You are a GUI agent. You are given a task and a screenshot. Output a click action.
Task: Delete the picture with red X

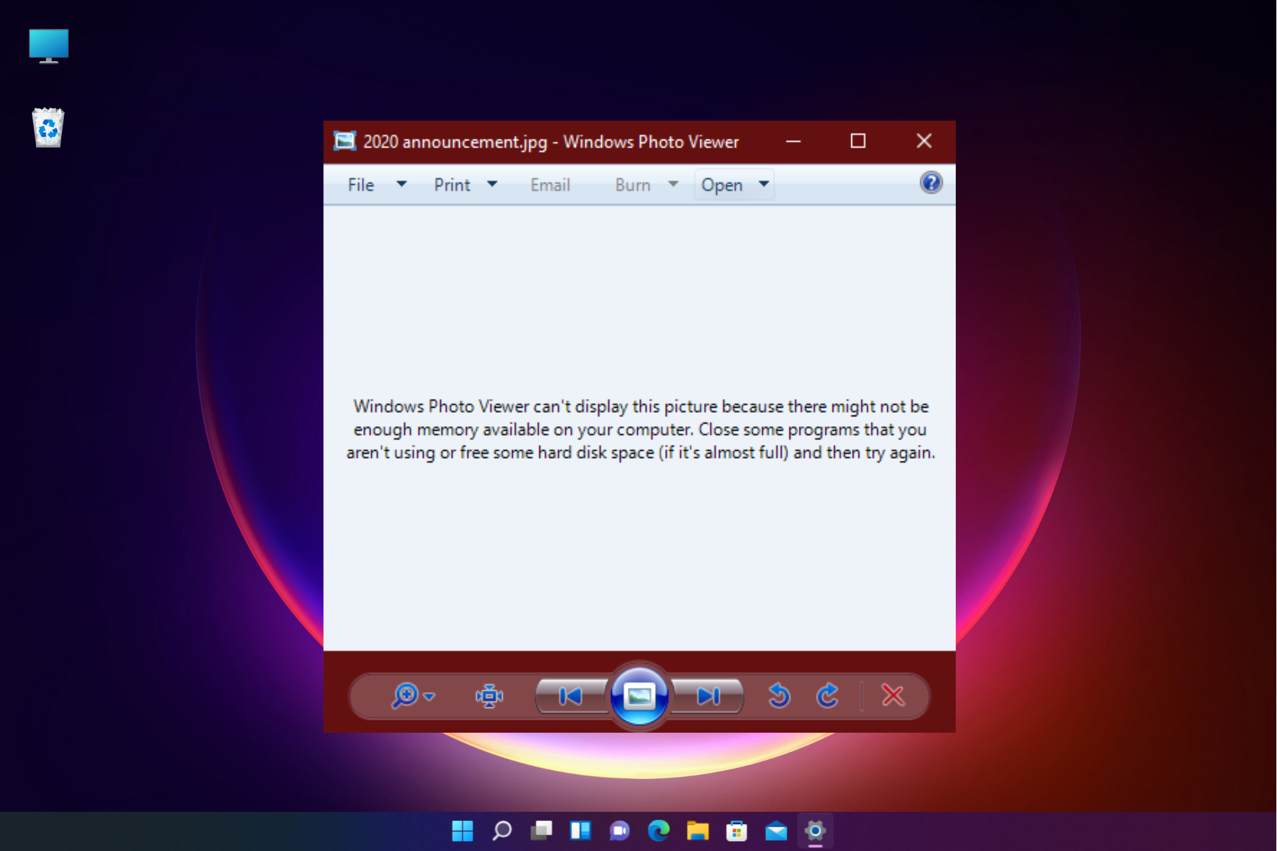pyautogui.click(x=893, y=696)
